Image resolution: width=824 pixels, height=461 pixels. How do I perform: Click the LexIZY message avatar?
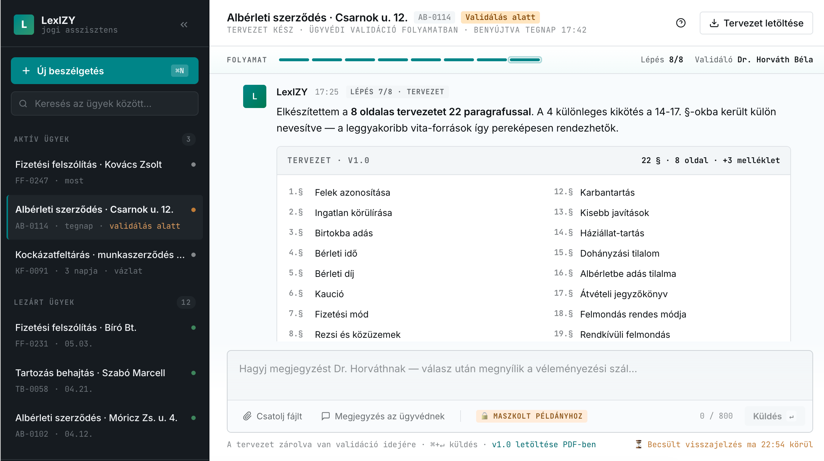click(x=255, y=96)
